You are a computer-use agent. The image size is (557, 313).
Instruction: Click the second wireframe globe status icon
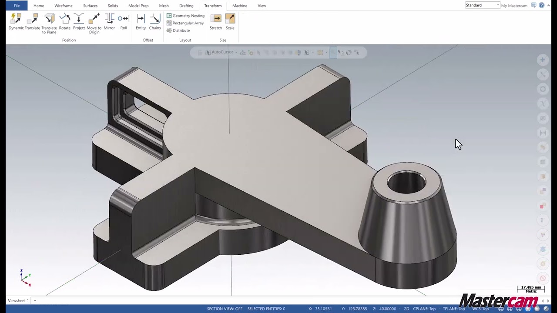(510, 309)
